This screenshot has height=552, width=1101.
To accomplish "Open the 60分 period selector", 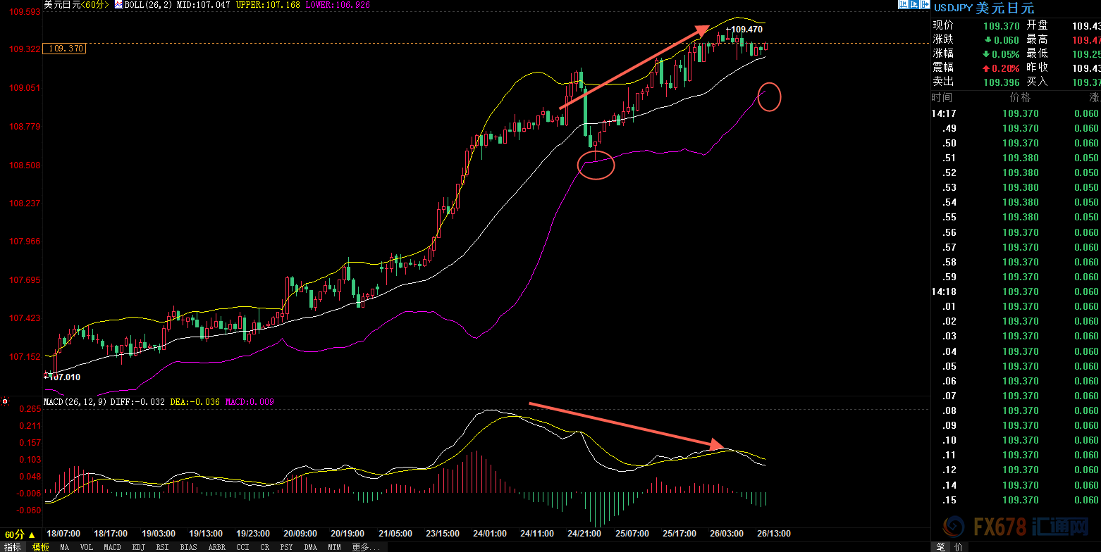I will point(20,535).
